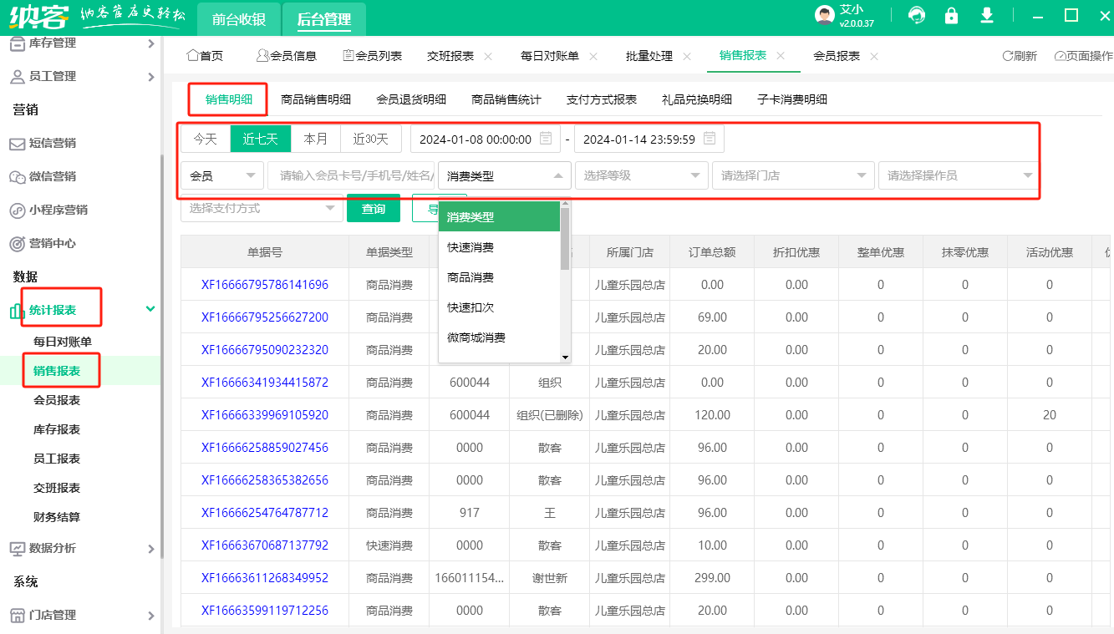The image size is (1114, 634).
Task: Click the customer service headset icon
Action: 917,16
